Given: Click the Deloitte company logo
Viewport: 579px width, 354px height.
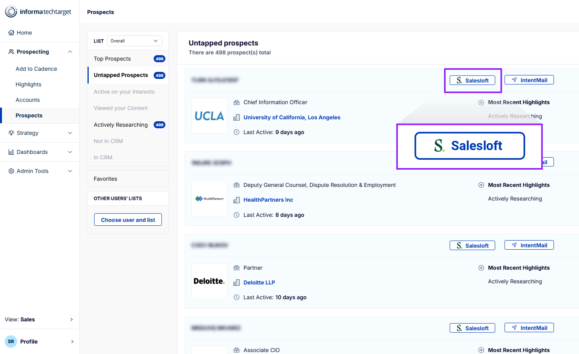Looking at the screenshot, I should [209, 281].
